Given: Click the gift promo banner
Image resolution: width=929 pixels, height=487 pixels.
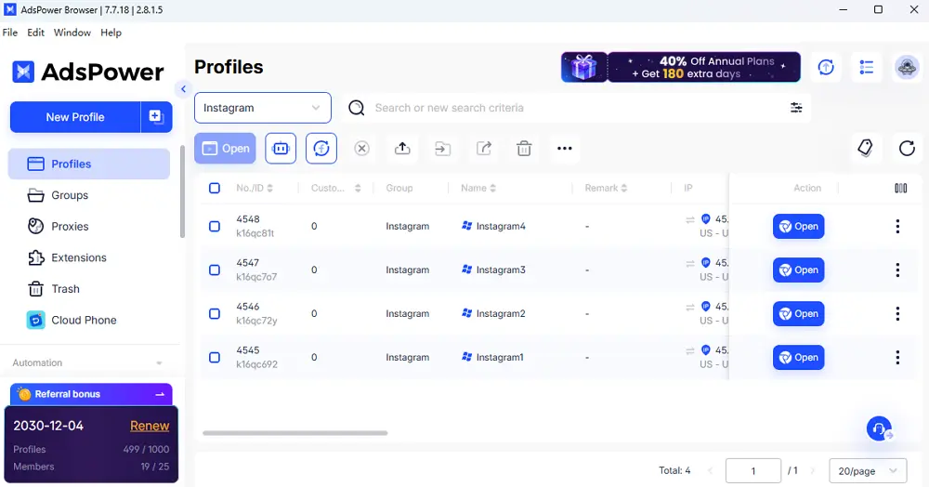Looking at the screenshot, I should click(x=681, y=67).
